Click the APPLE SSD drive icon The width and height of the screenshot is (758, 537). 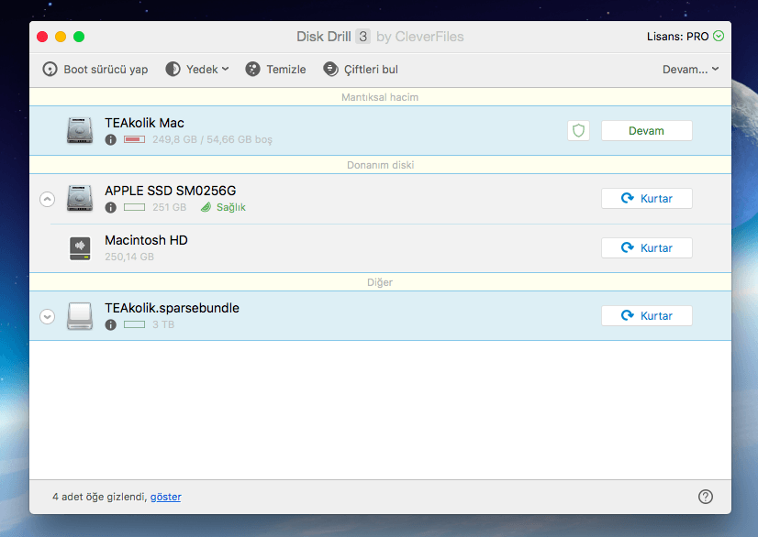pyautogui.click(x=80, y=198)
